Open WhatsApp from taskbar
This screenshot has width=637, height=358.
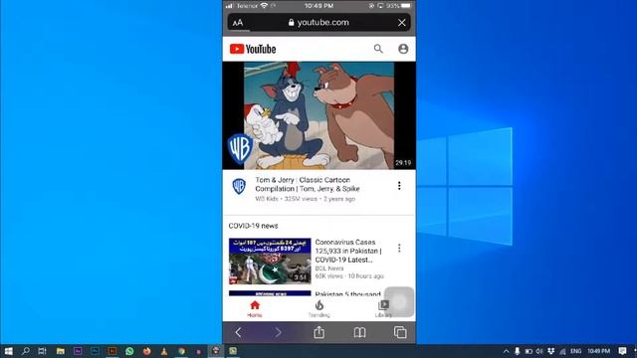tap(129, 351)
